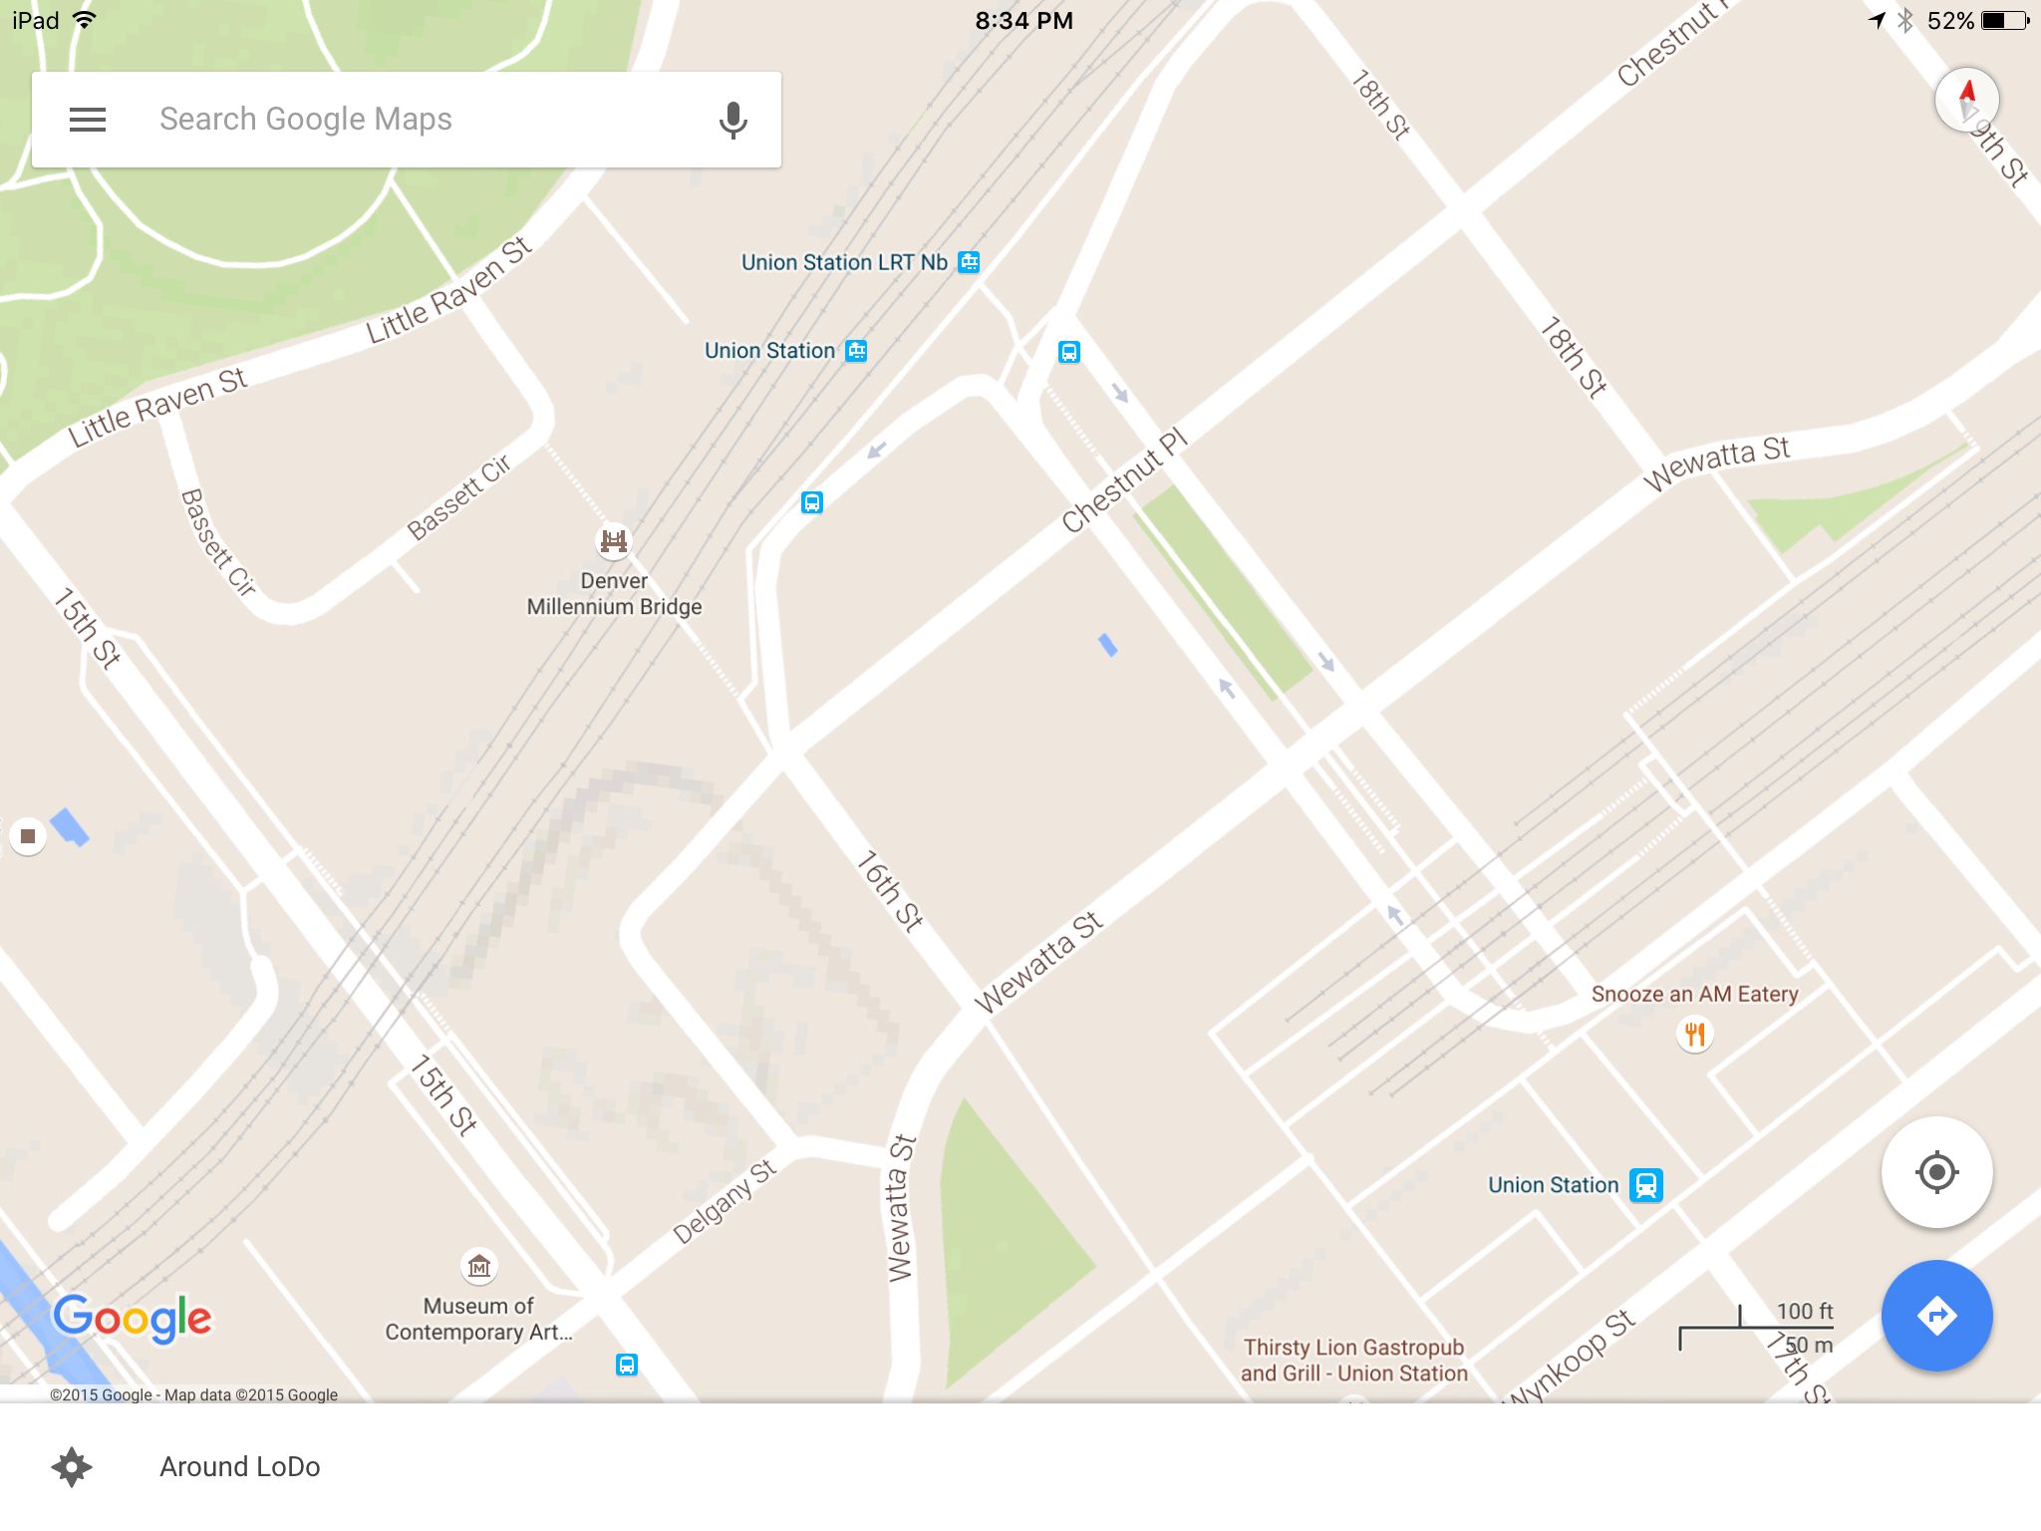Select the bus stop icon left of 16th St
Viewport: 2041px width, 1531px height.
pos(812,502)
